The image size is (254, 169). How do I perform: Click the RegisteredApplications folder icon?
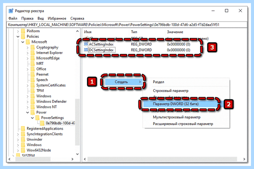tap(23, 129)
